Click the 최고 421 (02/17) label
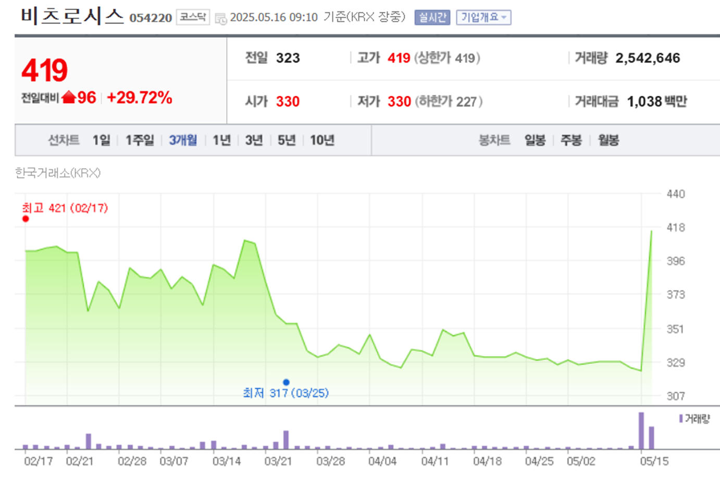The width and height of the screenshot is (720, 480). click(x=65, y=208)
